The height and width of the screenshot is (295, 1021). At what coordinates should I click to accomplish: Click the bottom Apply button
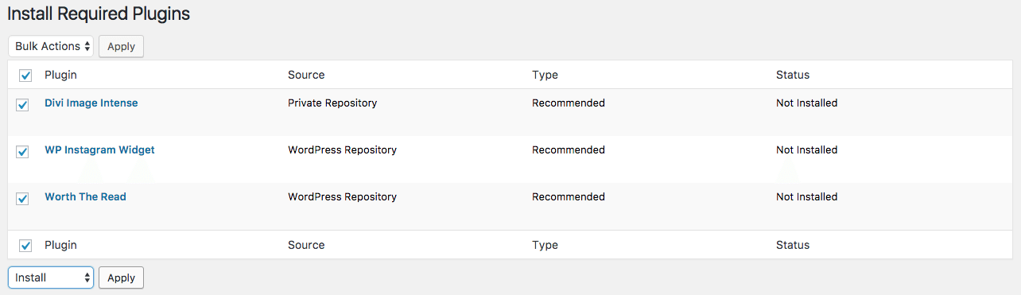pos(121,278)
